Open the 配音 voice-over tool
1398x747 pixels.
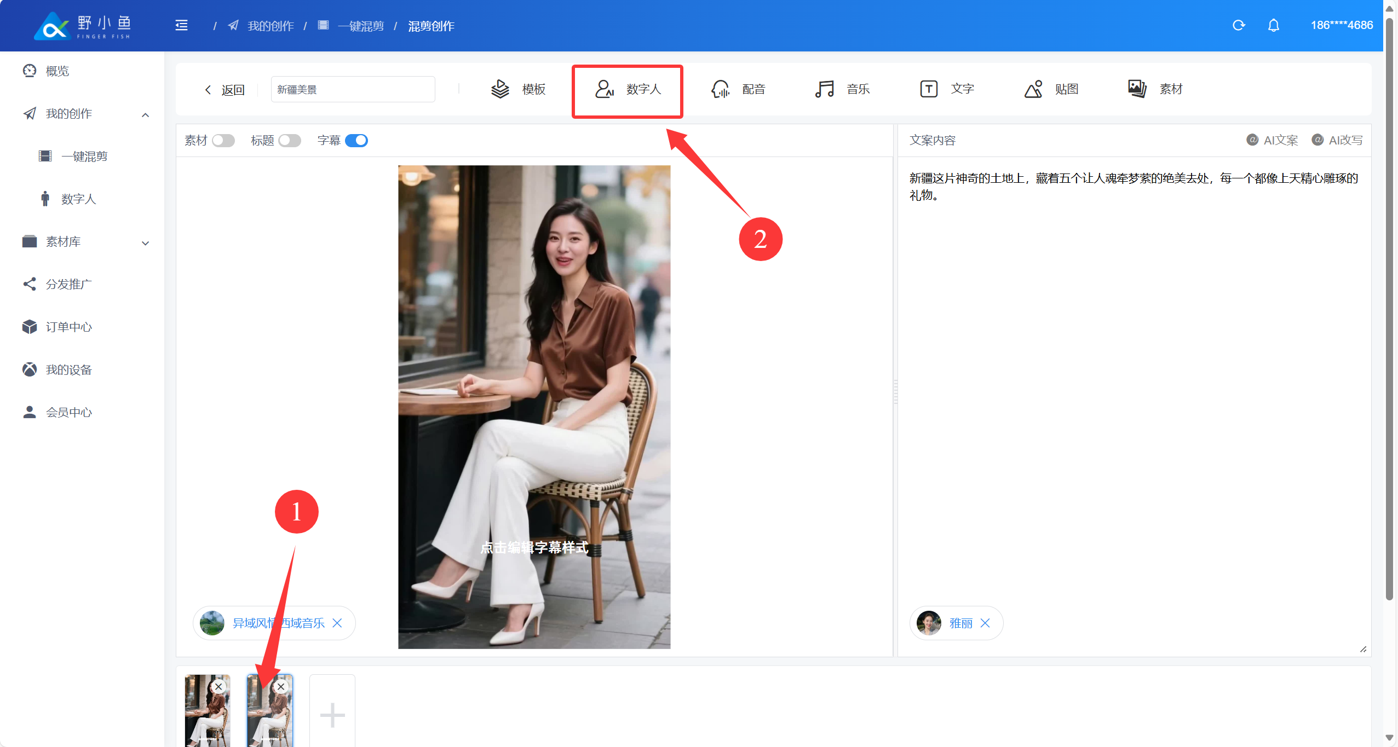click(738, 89)
